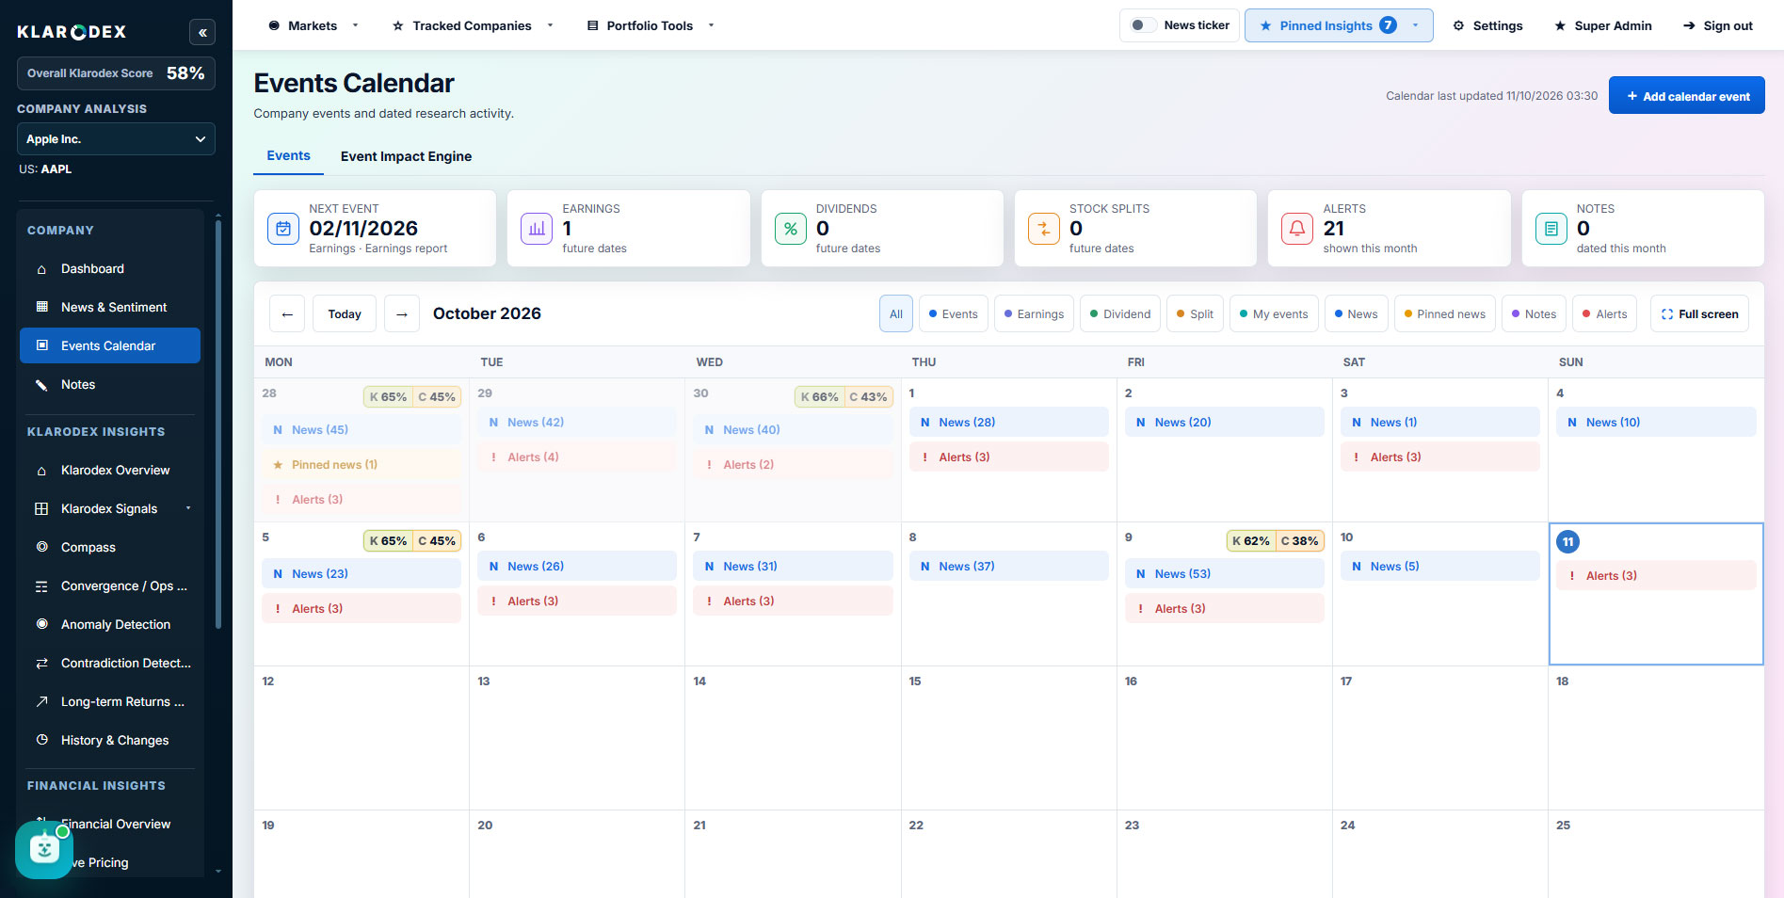Screen dimensions: 1784x898
Task: Click the Next Event calendar icon
Action: tap(283, 229)
